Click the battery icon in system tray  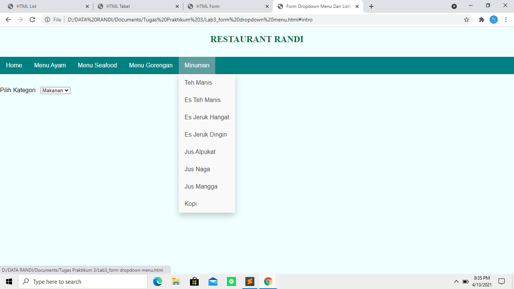pos(465,281)
